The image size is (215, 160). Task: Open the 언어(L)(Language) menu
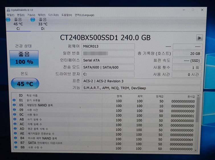pos(85,15)
